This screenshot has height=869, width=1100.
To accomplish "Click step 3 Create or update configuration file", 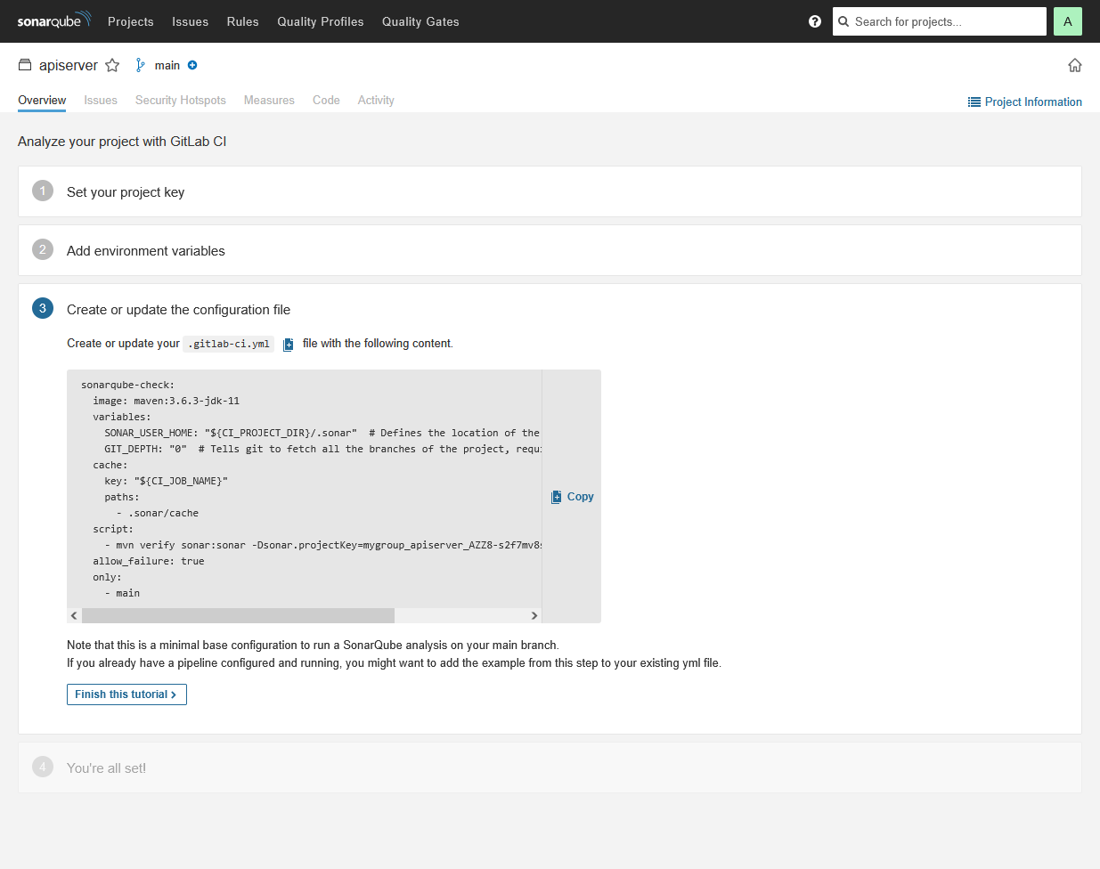I will (178, 310).
